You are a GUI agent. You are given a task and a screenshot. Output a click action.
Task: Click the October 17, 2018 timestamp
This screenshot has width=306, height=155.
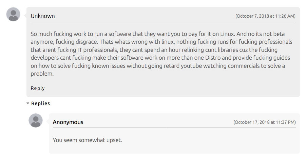click(x=265, y=122)
